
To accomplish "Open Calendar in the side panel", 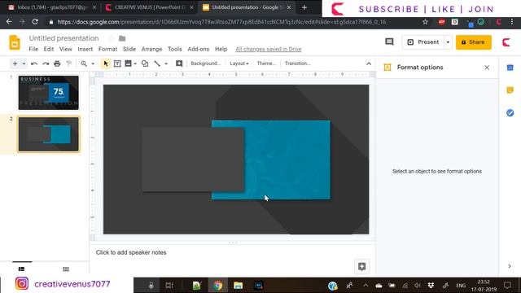I will click(x=510, y=68).
